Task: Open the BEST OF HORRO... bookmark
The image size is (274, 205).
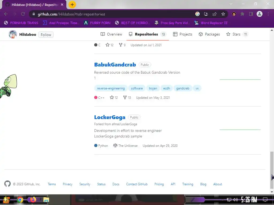Action: (133, 23)
